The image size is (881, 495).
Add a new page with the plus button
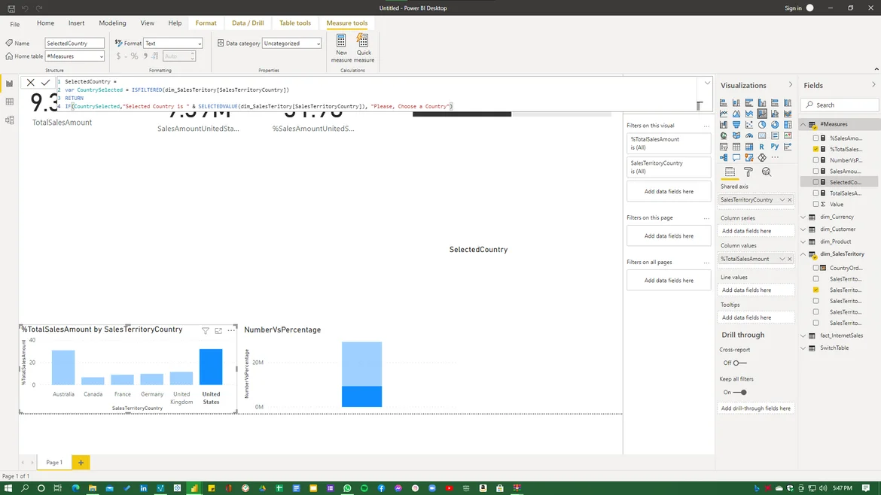click(x=81, y=463)
